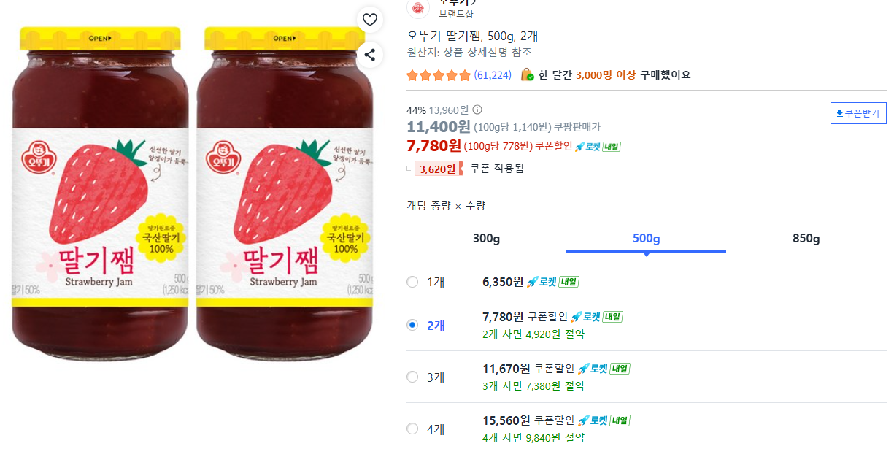Screen dimensions: 894x457
Task: Switch to the 300g weight tab
Action: [486, 239]
